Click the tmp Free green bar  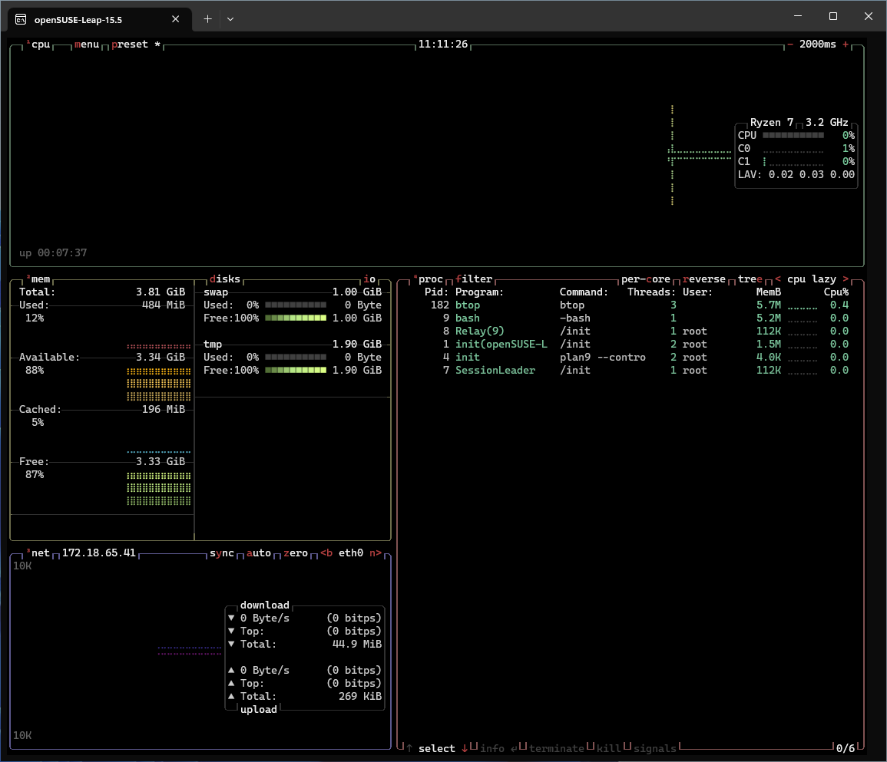(x=296, y=371)
